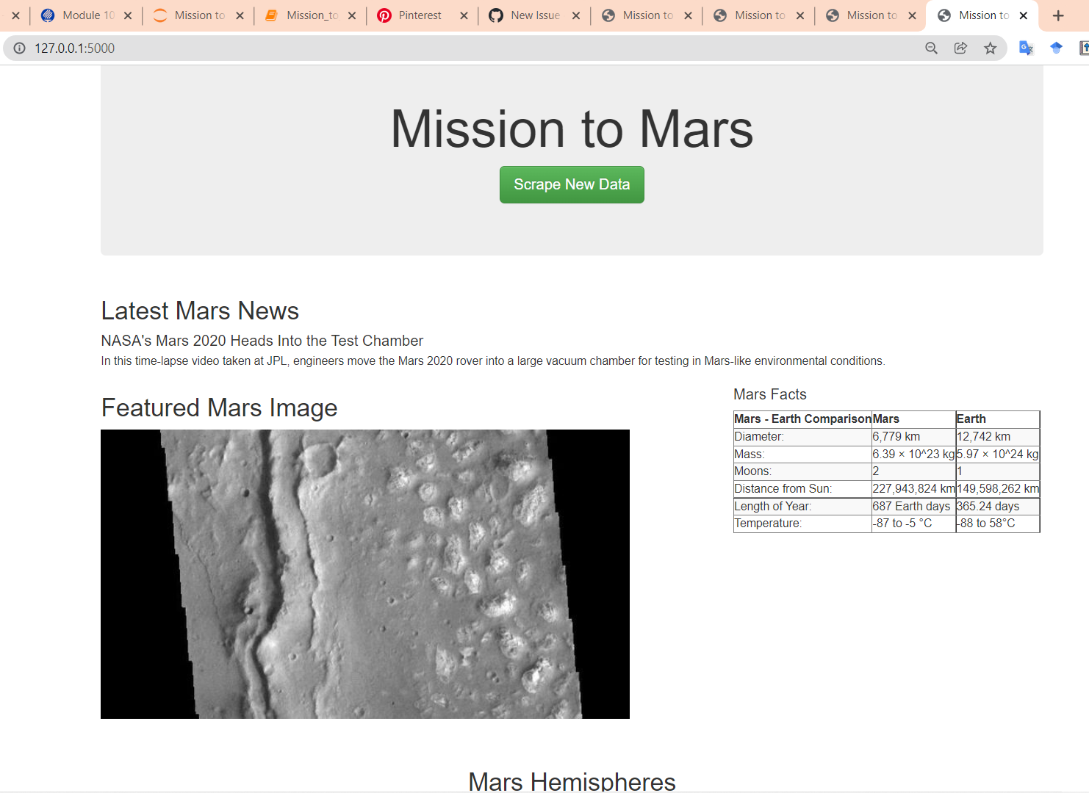This screenshot has height=793, width=1089.
Task: Click the Scrape New Data button
Action: [x=572, y=184]
